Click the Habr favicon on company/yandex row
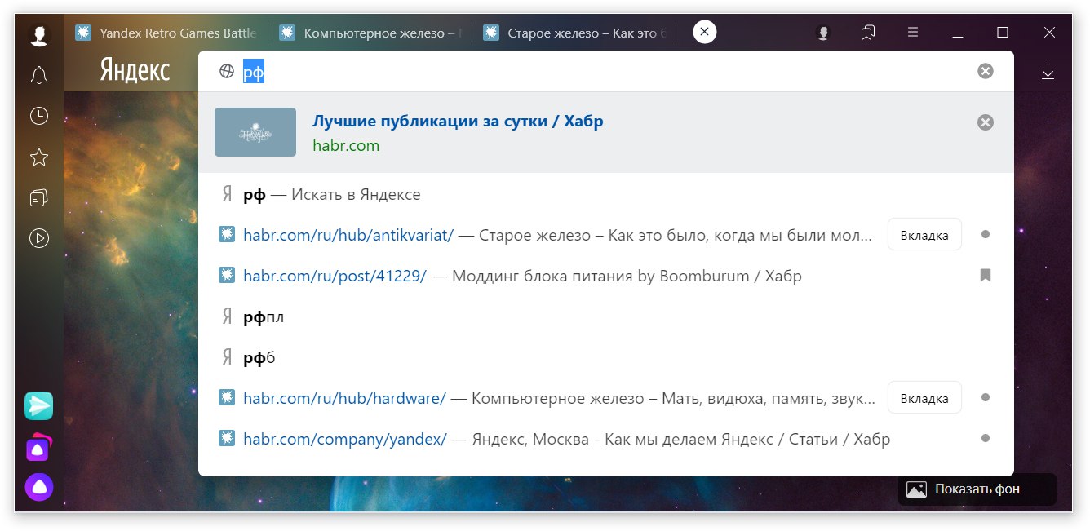 click(227, 439)
